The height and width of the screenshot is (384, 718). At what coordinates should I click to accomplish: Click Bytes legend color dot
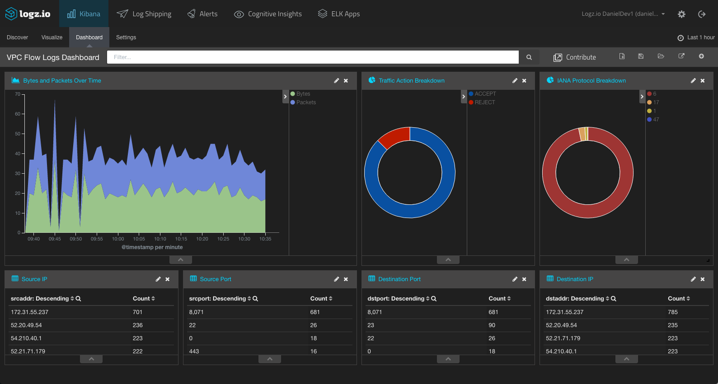(x=293, y=94)
